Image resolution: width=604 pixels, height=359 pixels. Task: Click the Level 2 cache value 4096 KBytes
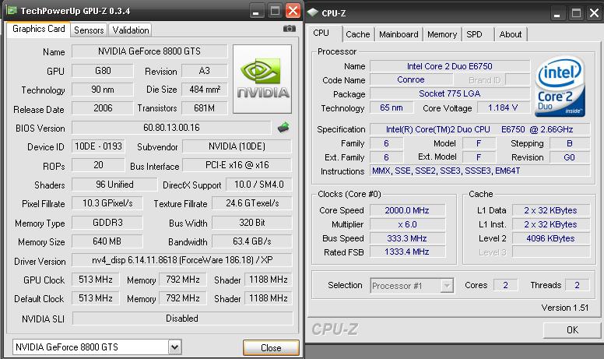(551, 238)
